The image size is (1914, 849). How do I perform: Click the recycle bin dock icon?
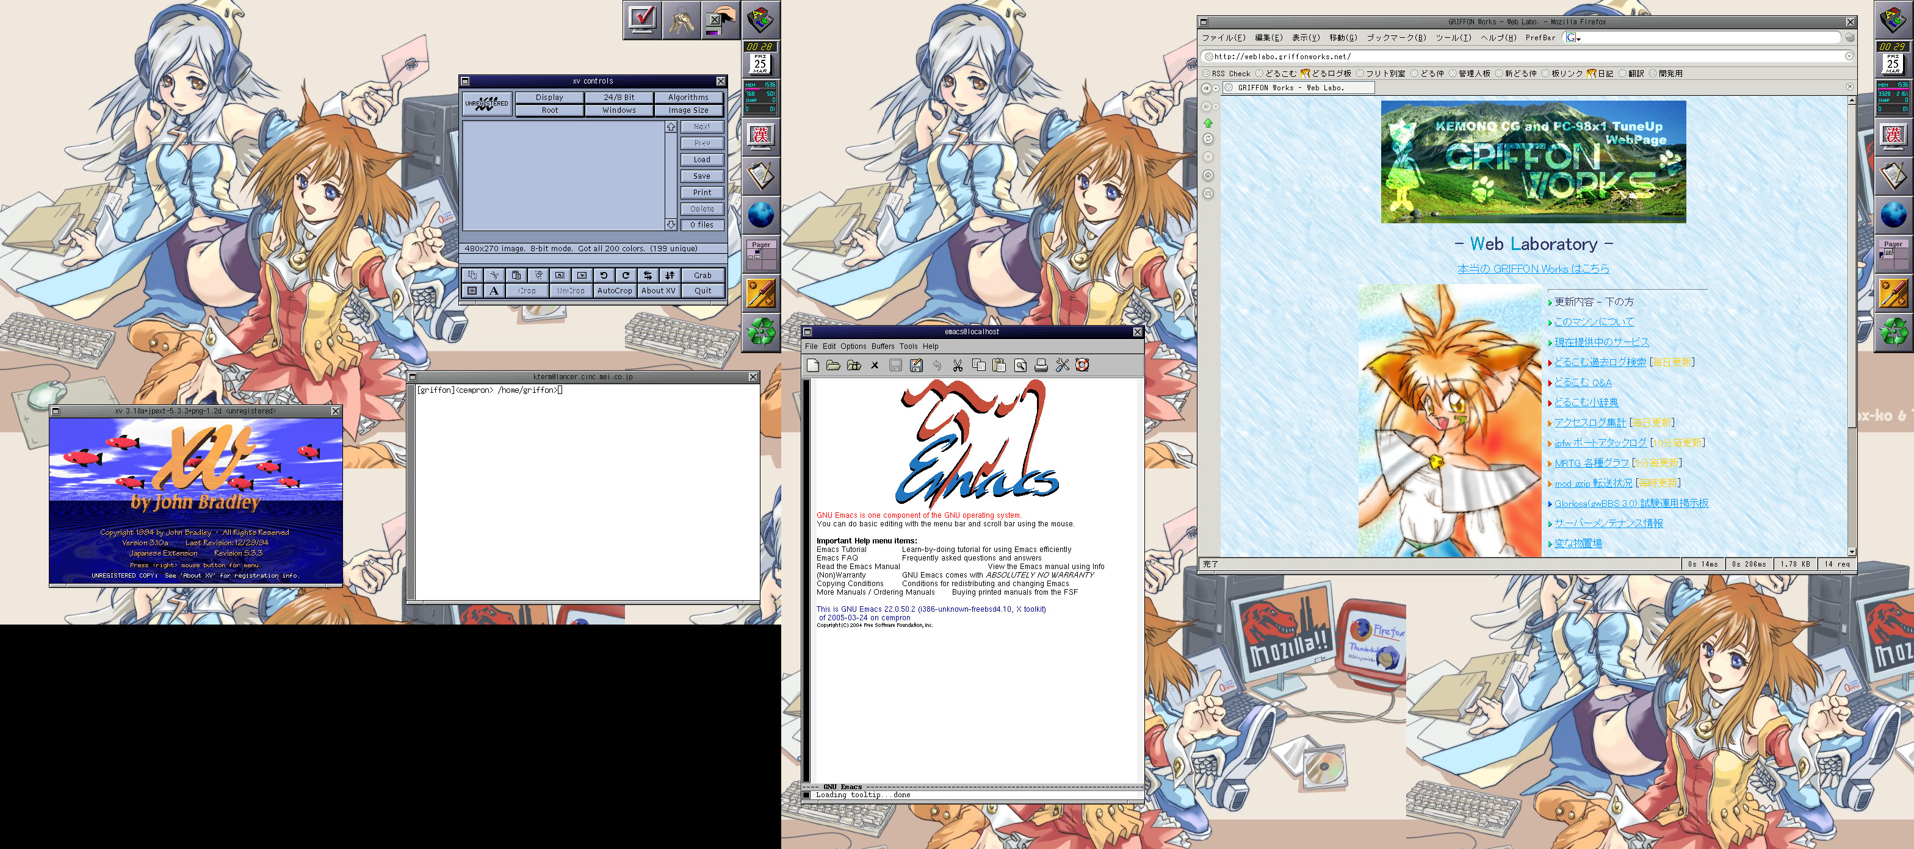(762, 331)
